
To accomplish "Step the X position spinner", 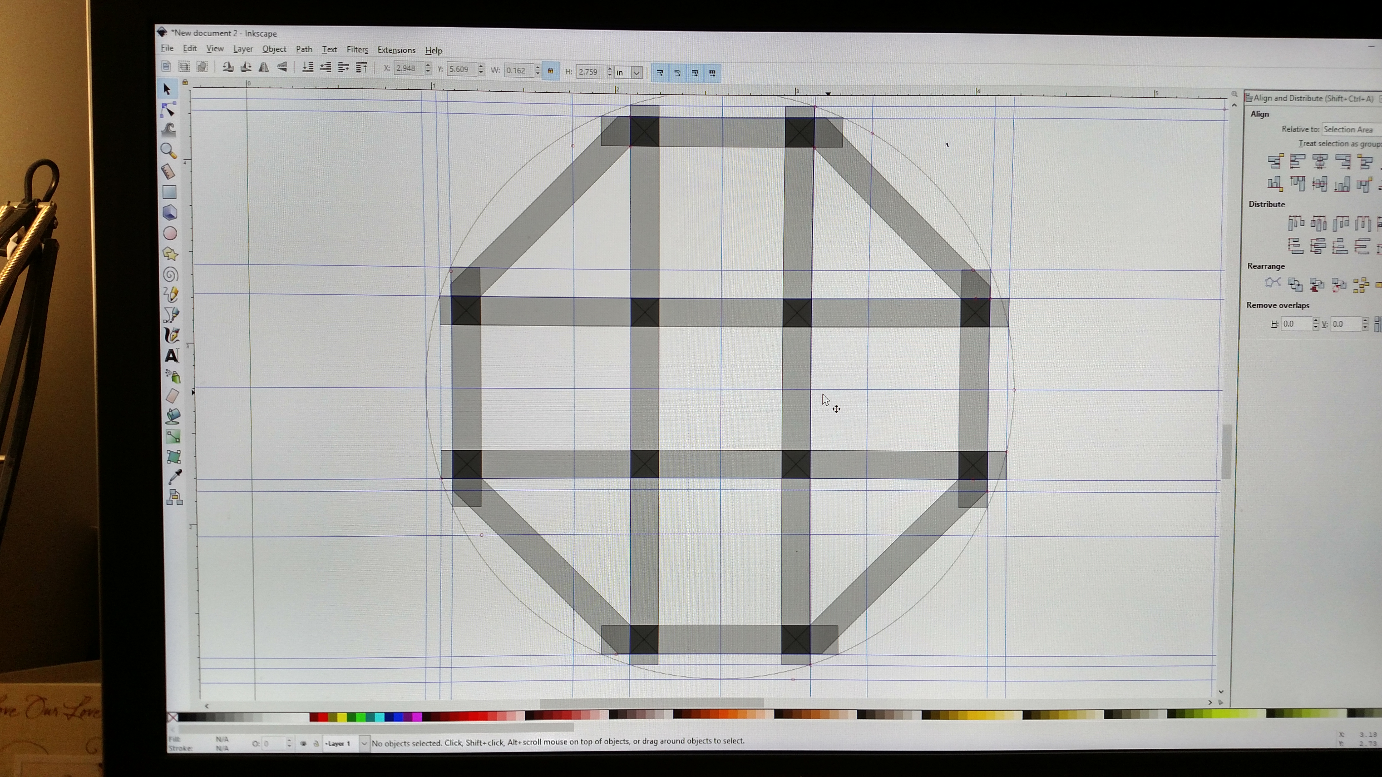I will [428, 68].
